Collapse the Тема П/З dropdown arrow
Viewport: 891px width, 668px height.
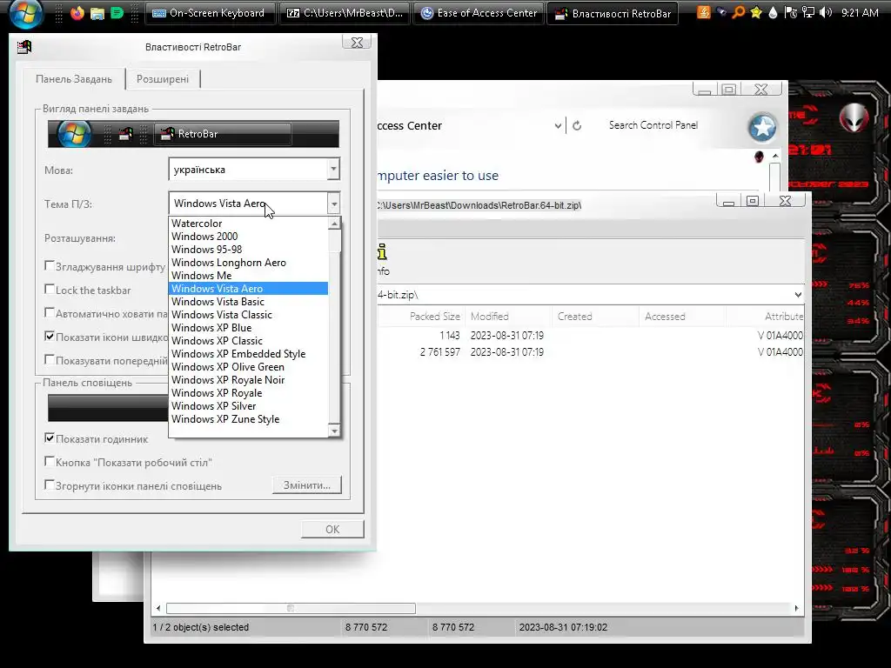tap(333, 204)
